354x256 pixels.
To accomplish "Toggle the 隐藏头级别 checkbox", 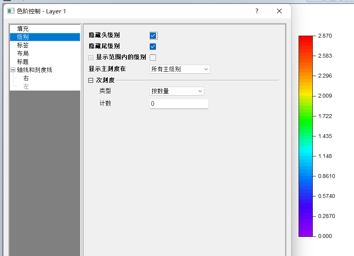I will (x=153, y=36).
